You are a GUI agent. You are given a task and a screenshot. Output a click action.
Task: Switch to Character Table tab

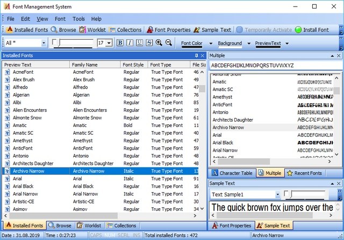[232, 173]
